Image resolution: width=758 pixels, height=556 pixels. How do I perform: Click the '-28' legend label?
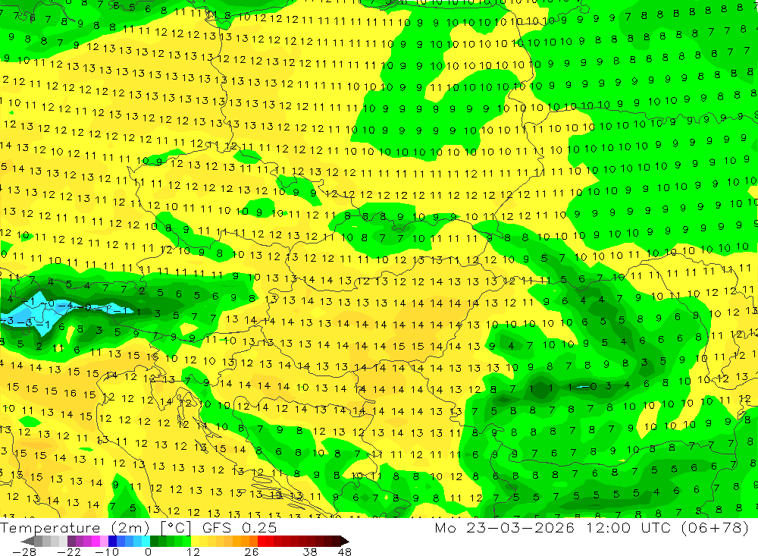click(24, 552)
